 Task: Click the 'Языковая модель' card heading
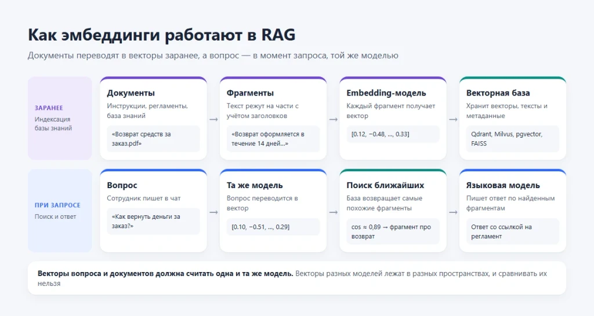(x=503, y=185)
